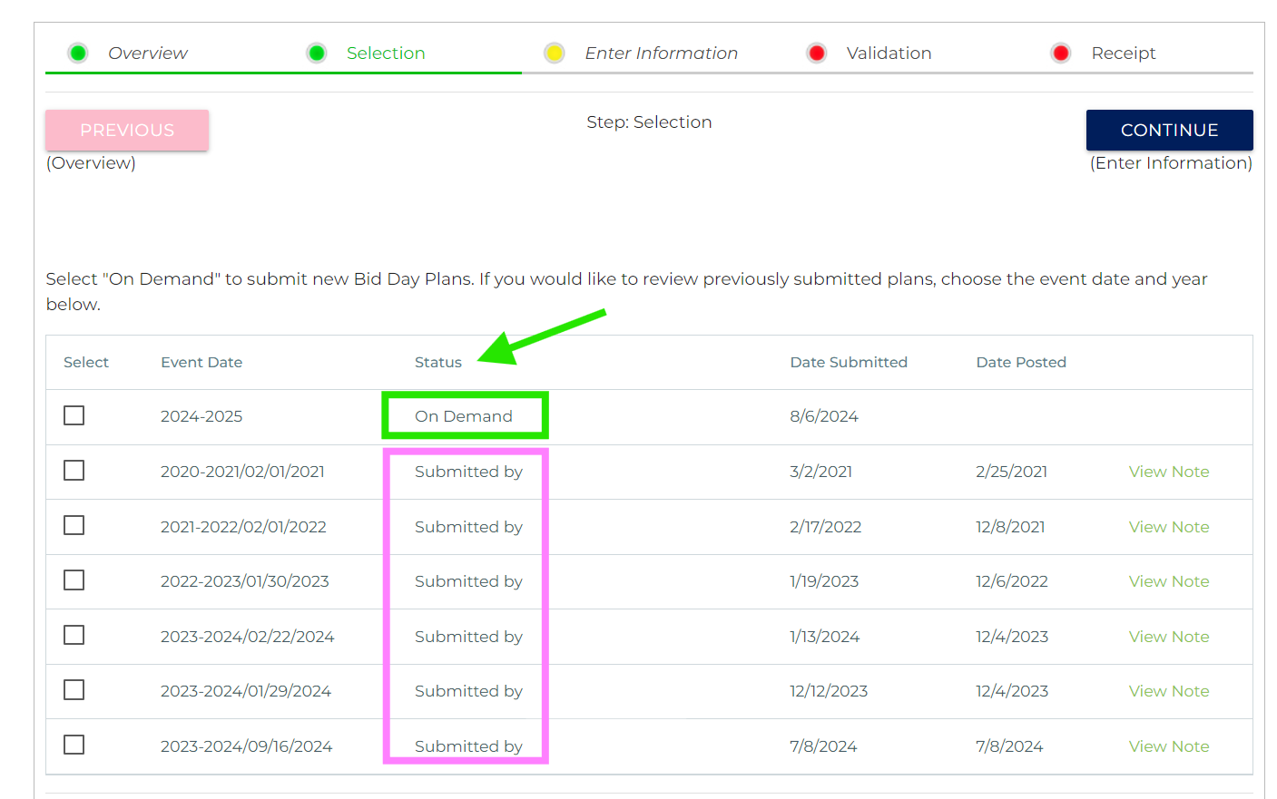The width and height of the screenshot is (1277, 799).
Task: Open the Enter Information step tab
Action: tap(661, 54)
